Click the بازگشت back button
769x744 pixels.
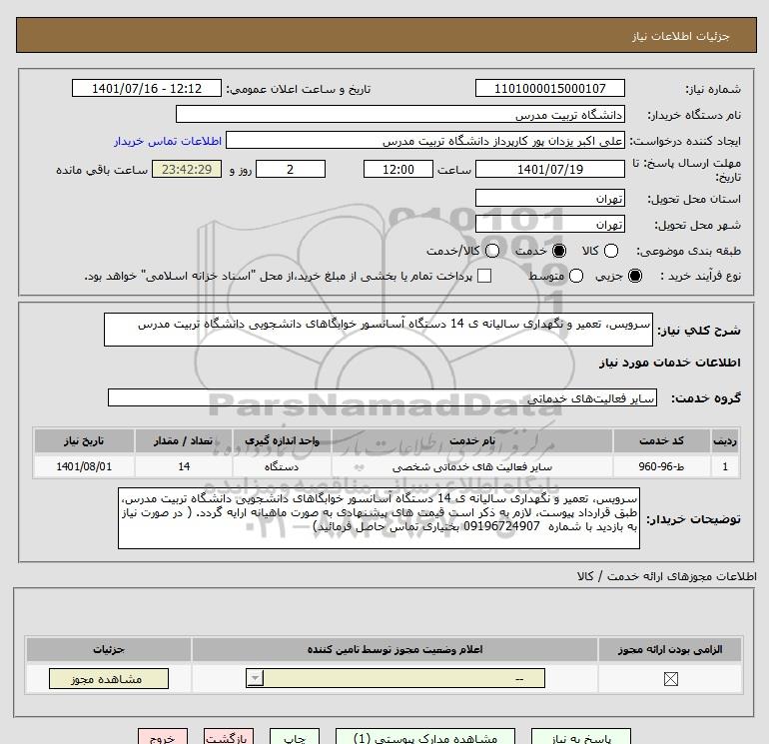coord(229,737)
